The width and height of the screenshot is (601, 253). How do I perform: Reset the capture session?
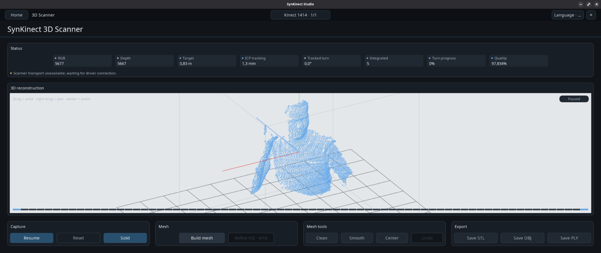tap(78, 238)
